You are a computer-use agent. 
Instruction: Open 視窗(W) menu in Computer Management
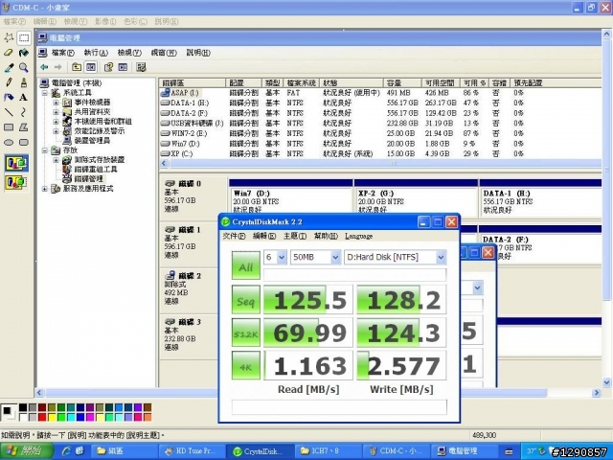pos(164,53)
